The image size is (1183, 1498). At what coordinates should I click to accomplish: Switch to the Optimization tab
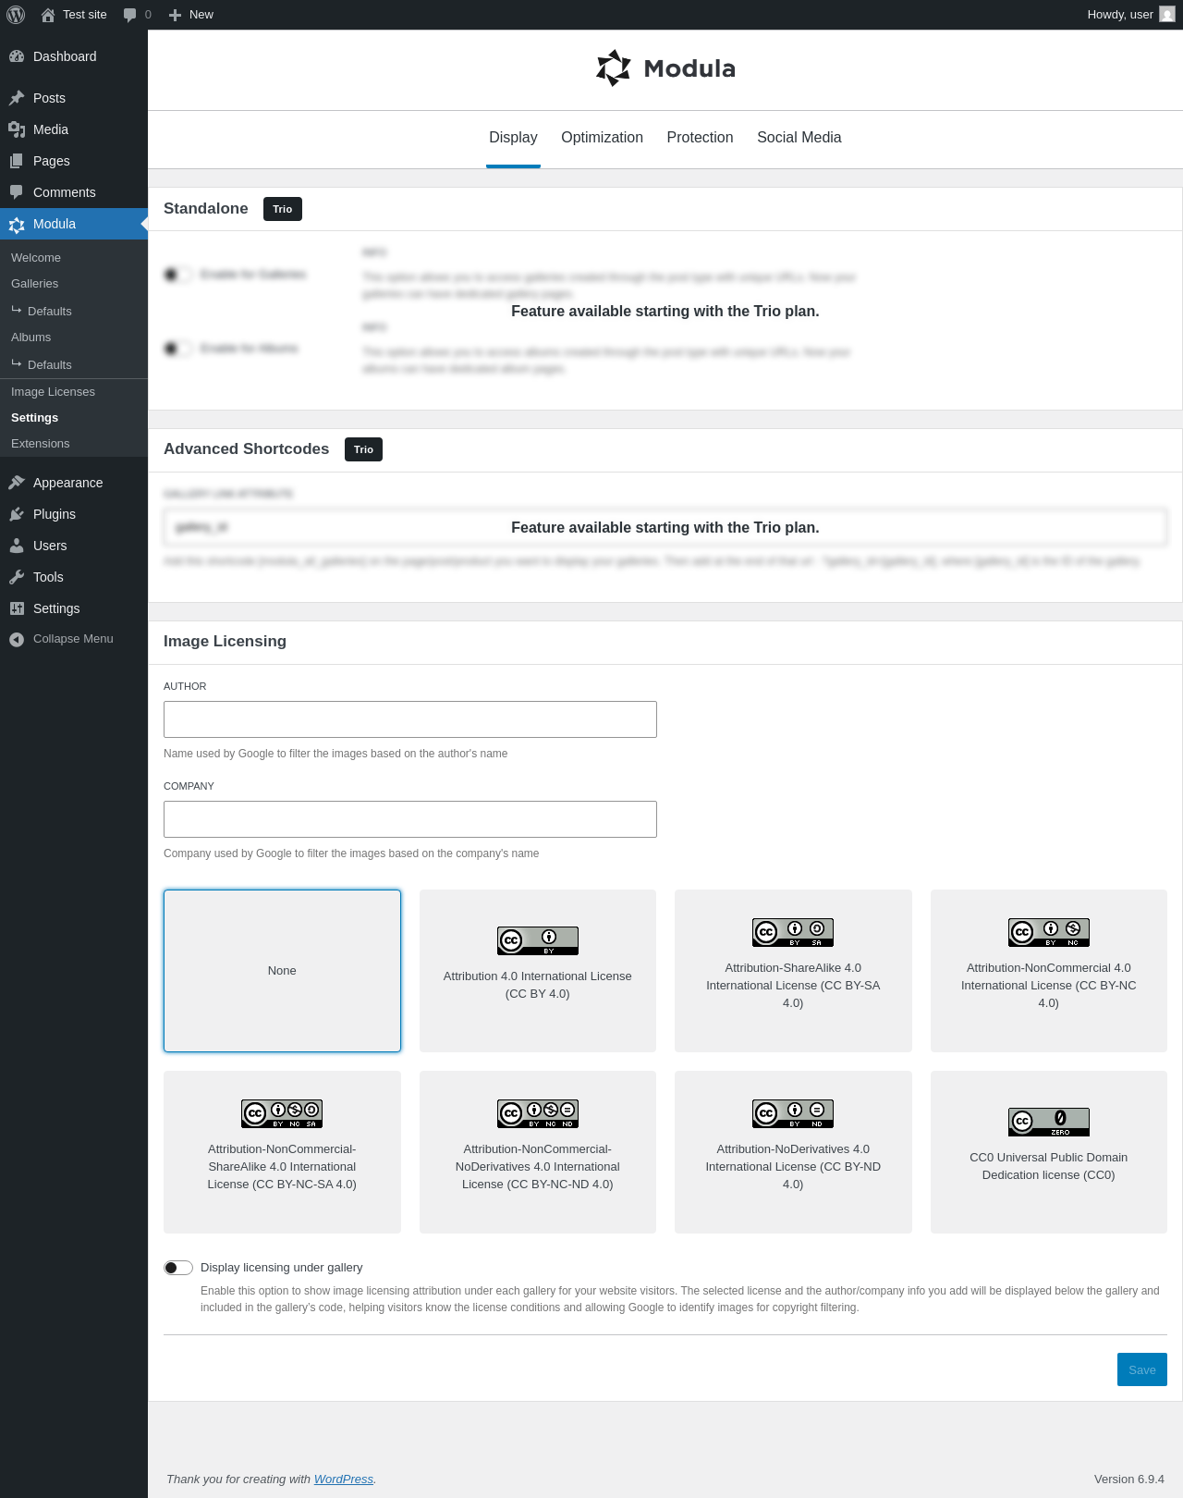click(x=603, y=138)
